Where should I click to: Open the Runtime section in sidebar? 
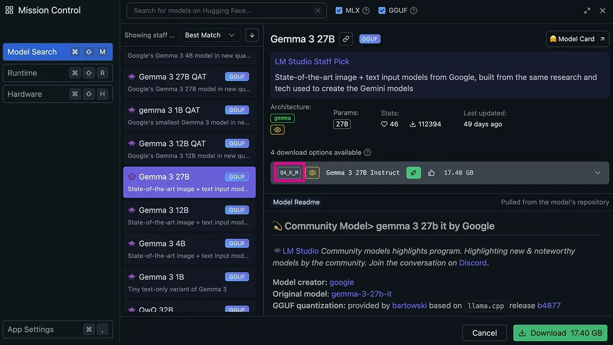58,73
